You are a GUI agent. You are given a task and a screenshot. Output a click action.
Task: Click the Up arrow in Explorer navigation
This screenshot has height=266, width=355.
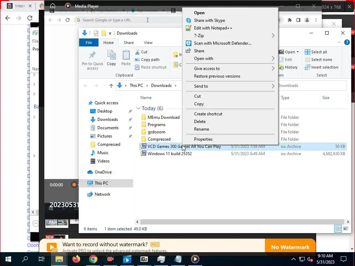tap(111, 86)
